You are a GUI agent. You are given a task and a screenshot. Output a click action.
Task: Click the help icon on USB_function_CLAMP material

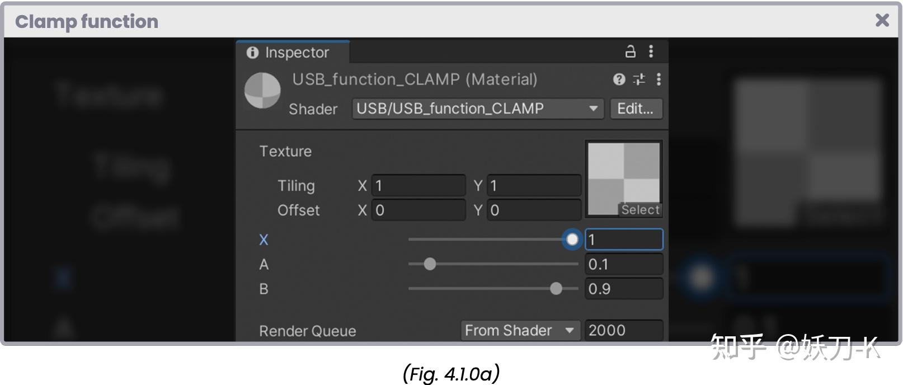(618, 79)
